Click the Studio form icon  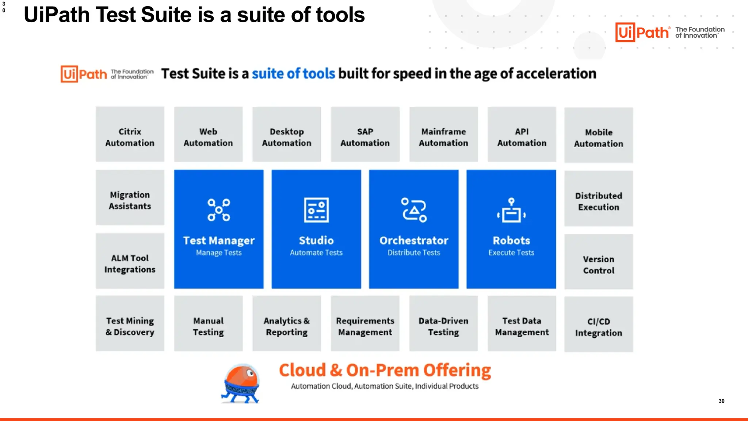[316, 210]
